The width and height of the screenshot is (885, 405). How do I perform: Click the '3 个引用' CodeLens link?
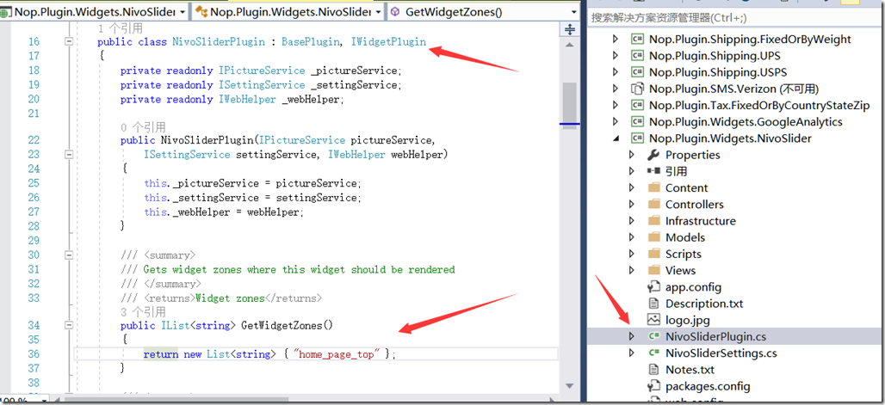tap(144, 311)
